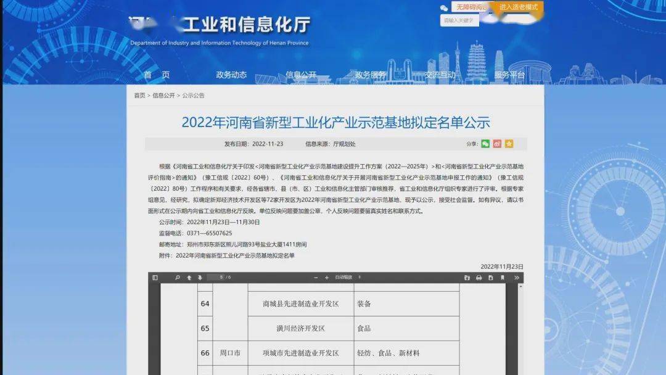
Task: Add to favorites with the star icon
Action: coord(509,144)
